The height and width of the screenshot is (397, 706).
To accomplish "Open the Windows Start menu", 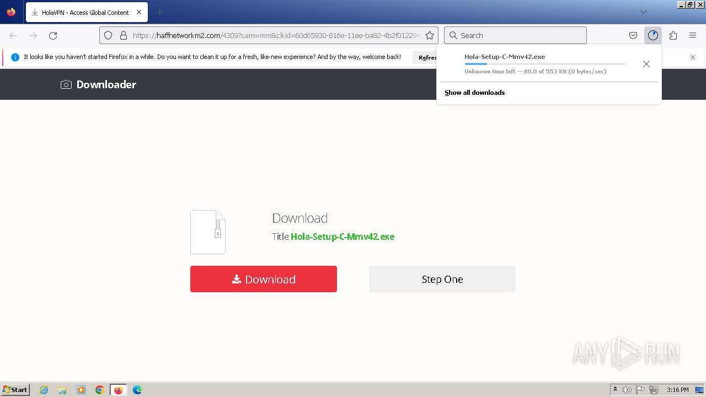I will tap(15, 390).
